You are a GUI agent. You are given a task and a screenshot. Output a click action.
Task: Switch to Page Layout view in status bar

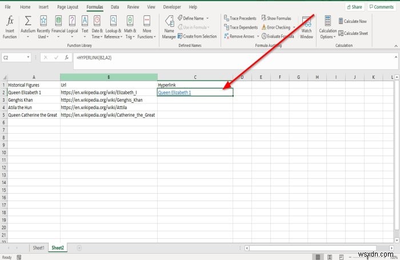point(330,257)
